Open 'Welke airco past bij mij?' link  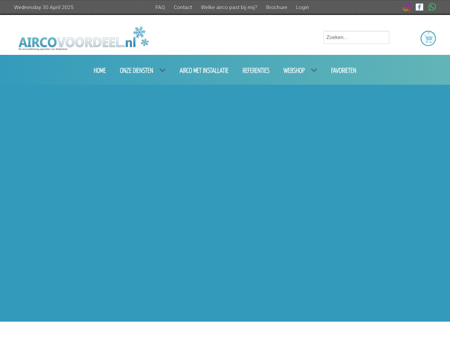tap(229, 7)
